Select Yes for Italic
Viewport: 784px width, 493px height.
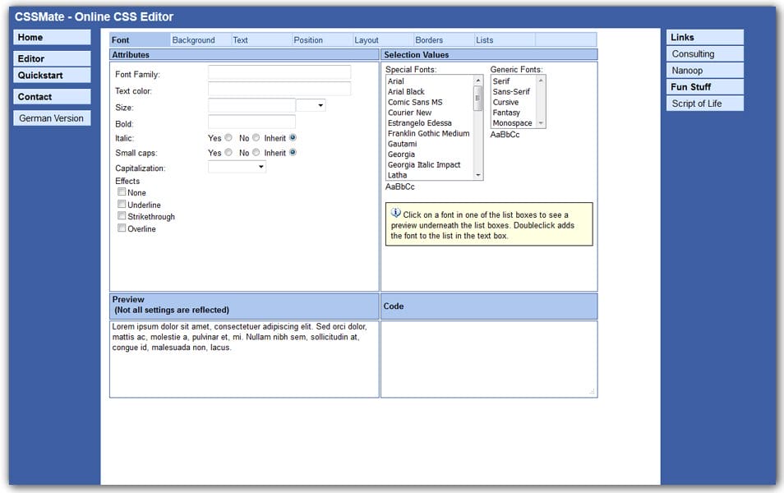tap(228, 138)
